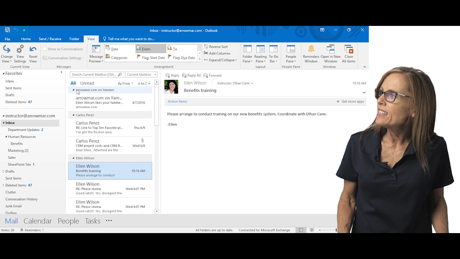Screen dimensions: 460x259
Task: Open the Reading Pane options
Action: point(260,54)
